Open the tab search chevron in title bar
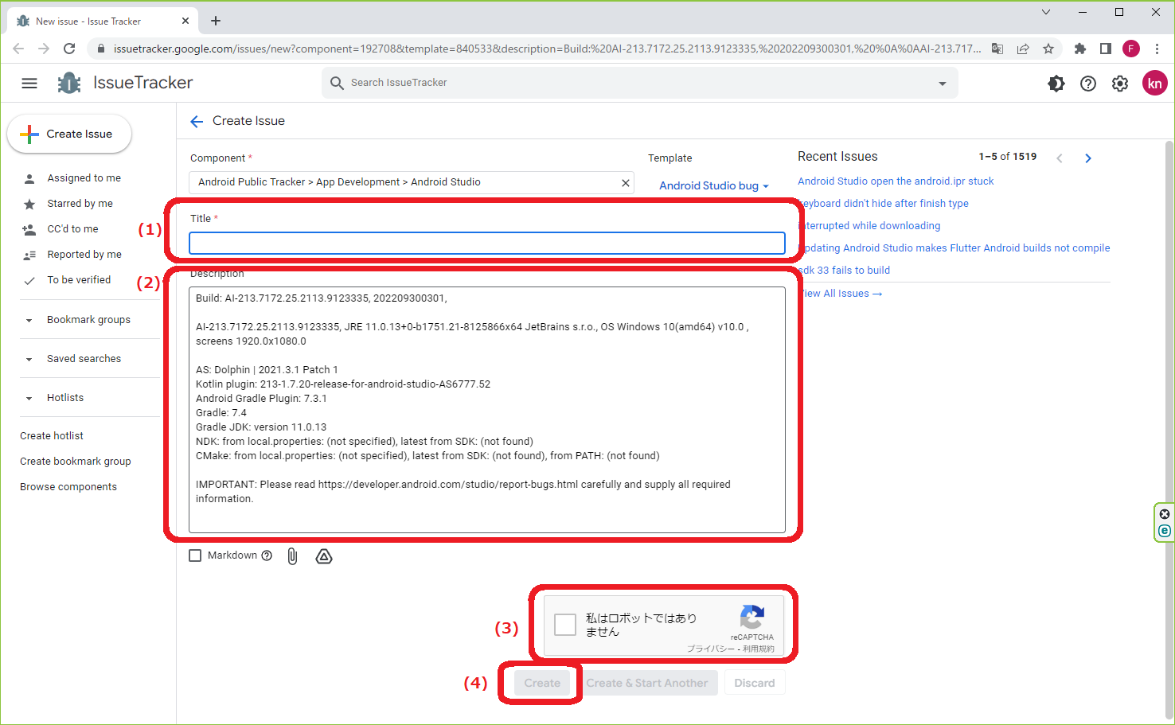The image size is (1175, 725). click(x=1046, y=12)
